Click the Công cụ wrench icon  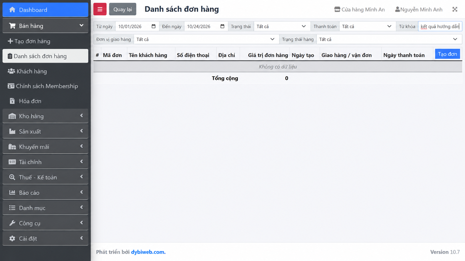coord(12,223)
